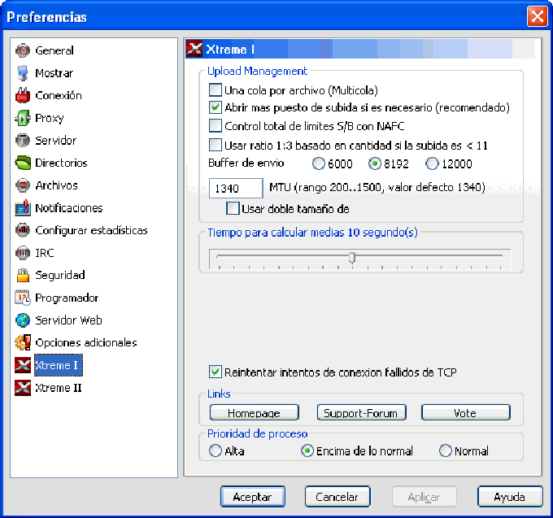
Task: Open help with Ayuda button
Action: (510, 497)
